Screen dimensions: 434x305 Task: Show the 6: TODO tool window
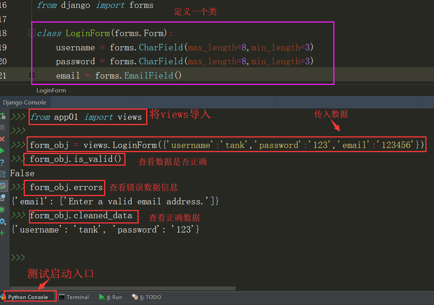(x=147, y=297)
